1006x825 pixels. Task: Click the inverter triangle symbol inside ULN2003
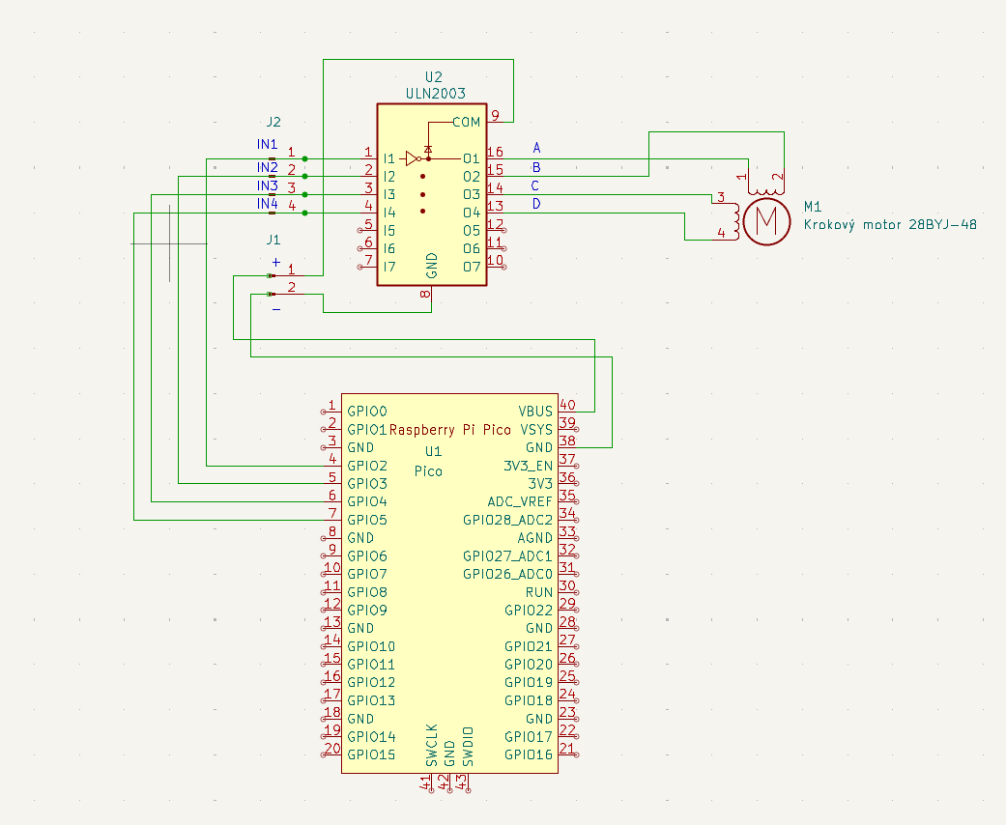(412, 157)
